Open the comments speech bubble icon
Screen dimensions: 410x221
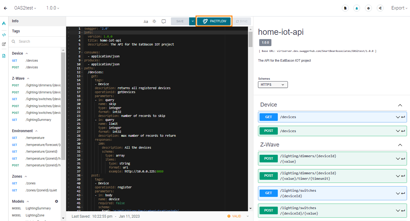tap(164, 21)
